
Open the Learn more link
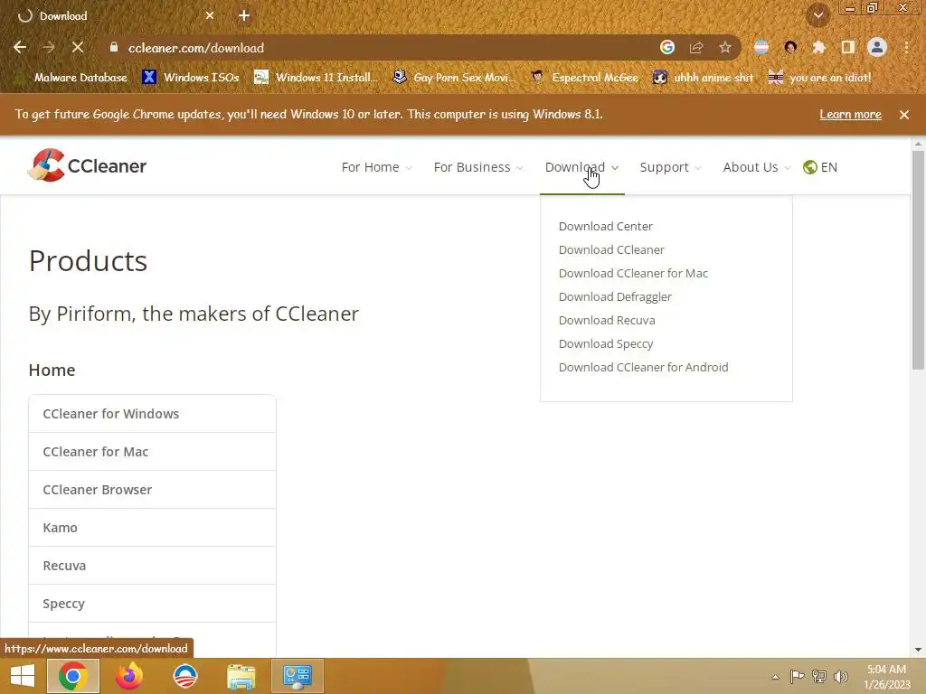(x=850, y=115)
